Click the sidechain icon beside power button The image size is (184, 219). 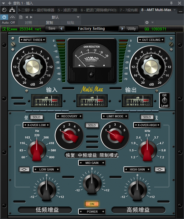(12, 17)
